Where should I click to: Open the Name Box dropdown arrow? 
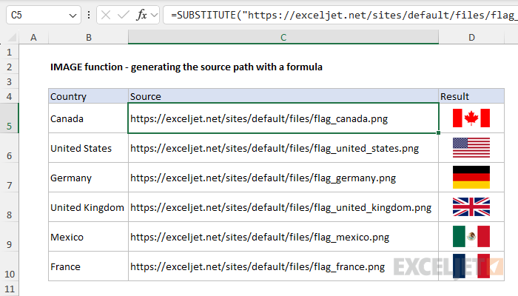pos(73,16)
